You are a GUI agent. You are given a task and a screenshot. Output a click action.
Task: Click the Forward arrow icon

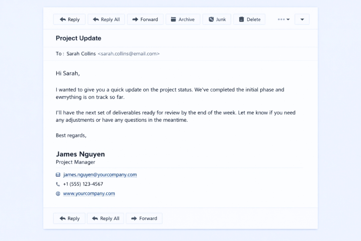coord(135,19)
